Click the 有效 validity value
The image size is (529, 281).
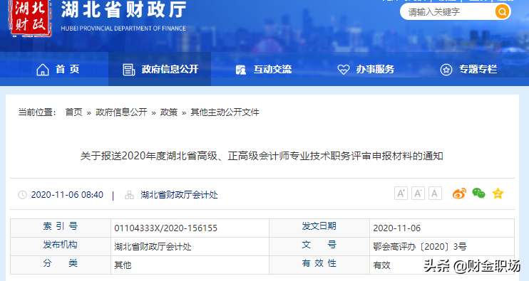(x=381, y=265)
